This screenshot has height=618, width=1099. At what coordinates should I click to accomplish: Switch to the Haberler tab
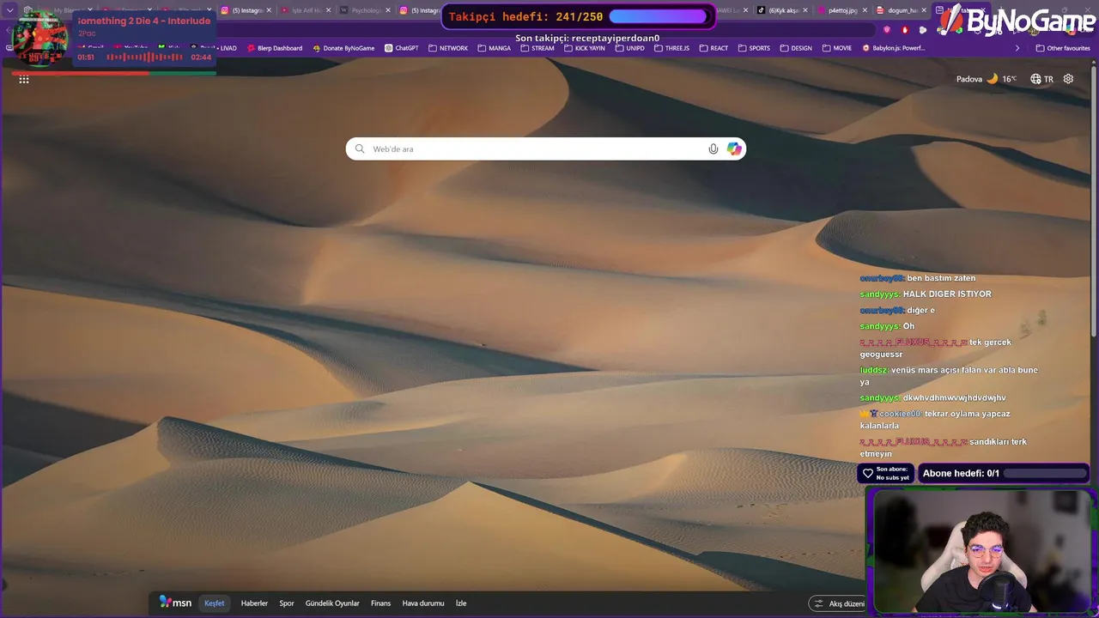[254, 603]
